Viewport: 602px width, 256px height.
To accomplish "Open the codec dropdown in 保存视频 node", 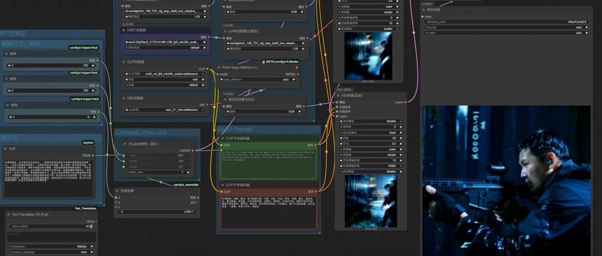I will pos(506,33).
